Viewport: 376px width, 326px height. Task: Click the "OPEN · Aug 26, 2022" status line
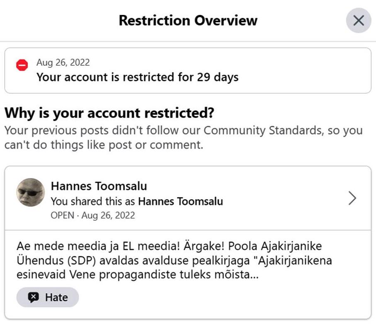[93, 215]
